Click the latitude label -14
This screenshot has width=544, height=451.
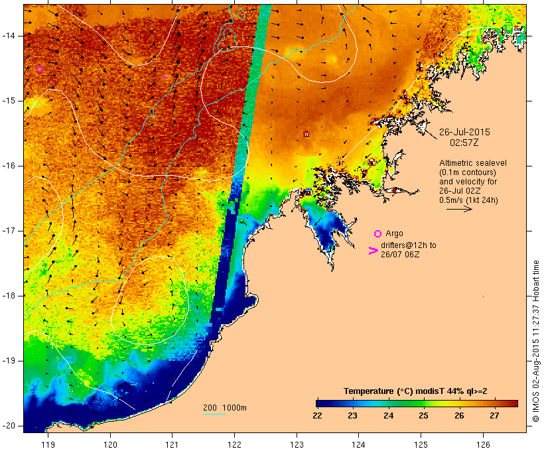8,36
